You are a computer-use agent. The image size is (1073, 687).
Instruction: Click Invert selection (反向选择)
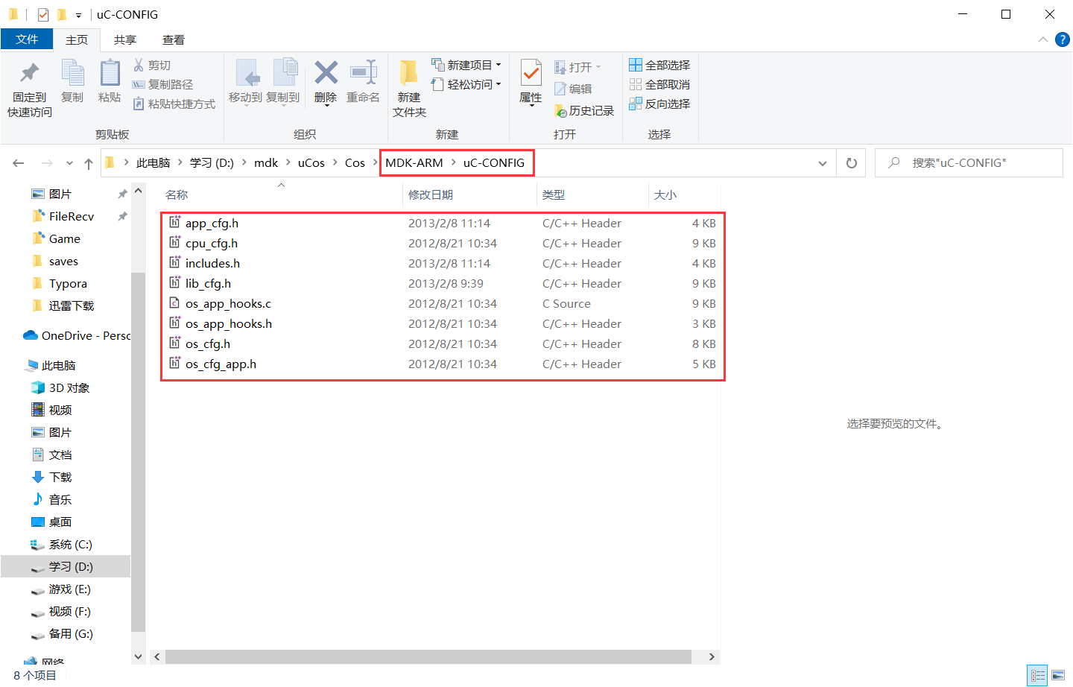659,104
